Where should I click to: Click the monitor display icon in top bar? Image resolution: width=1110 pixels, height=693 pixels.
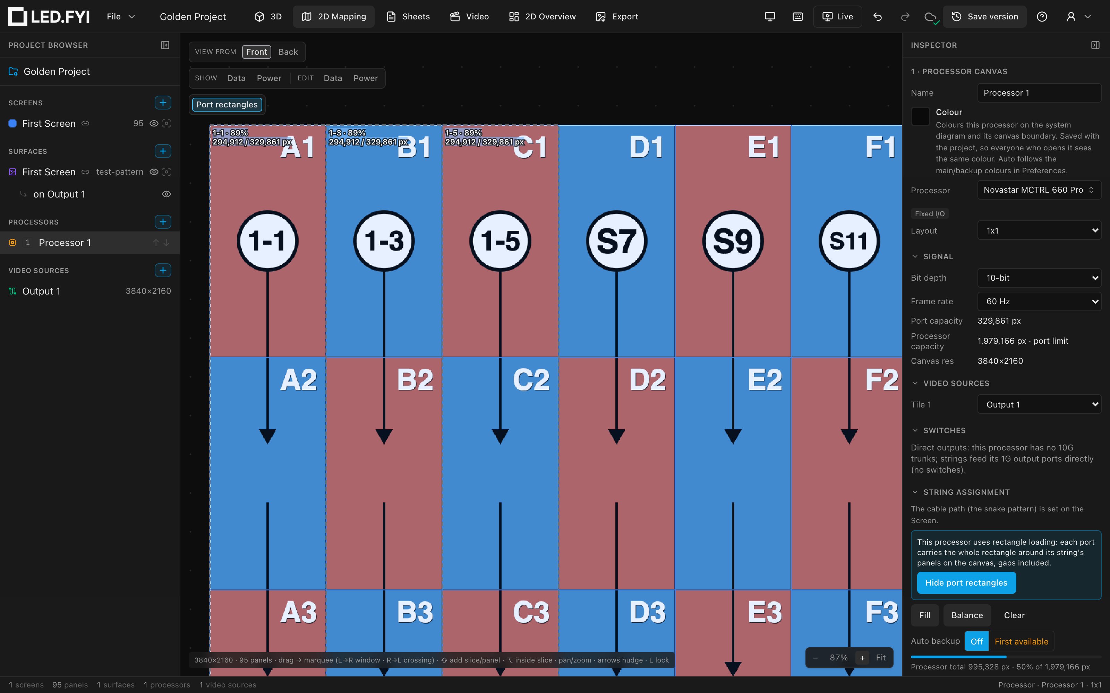click(770, 17)
